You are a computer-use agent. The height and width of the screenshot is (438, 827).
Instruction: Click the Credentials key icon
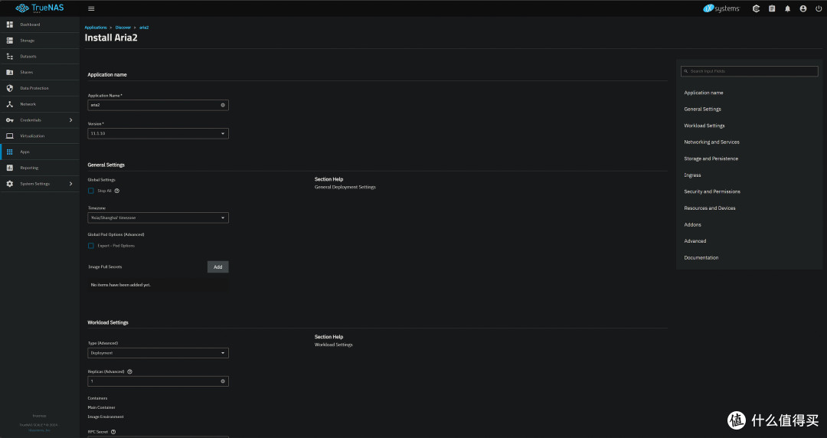[9, 119]
